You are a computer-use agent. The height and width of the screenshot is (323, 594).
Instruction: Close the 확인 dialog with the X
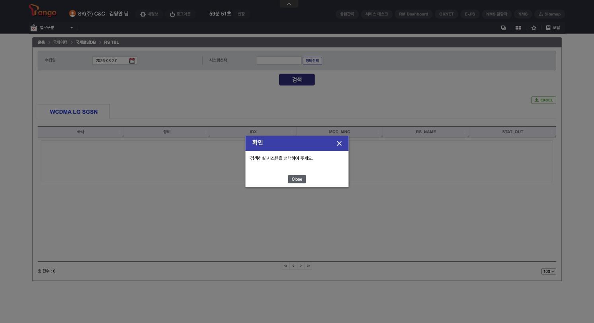point(339,144)
